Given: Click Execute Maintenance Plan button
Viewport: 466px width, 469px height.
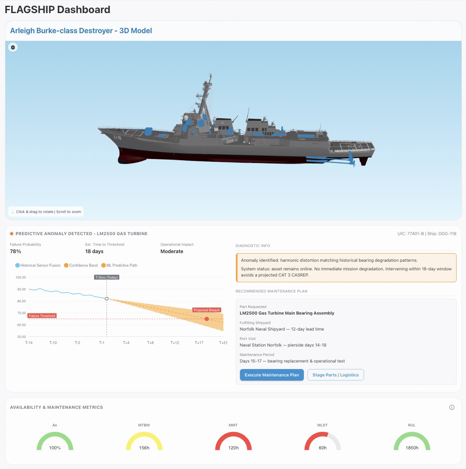Looking at the screenshot, I should point(271,375).
